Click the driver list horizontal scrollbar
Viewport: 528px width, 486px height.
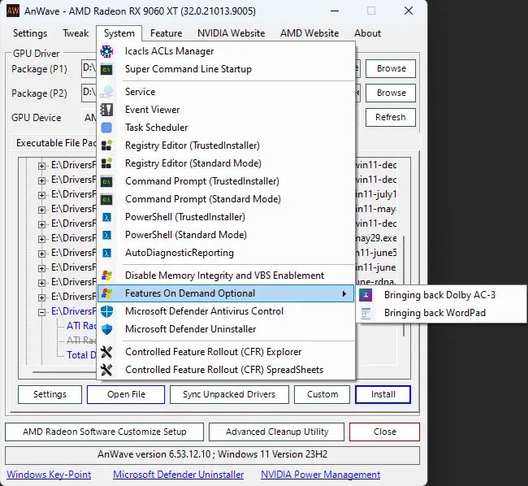point(64,372)
